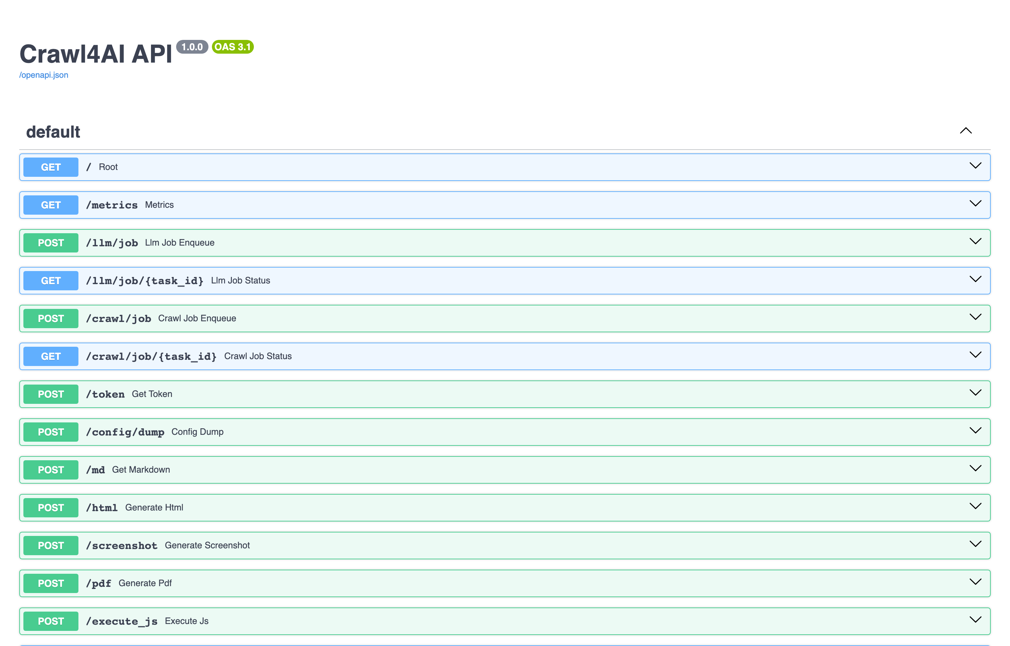Open the /openapi.json link
Image resolution: width=1010 pixels, height=646 pixels.
pos(44,75)
